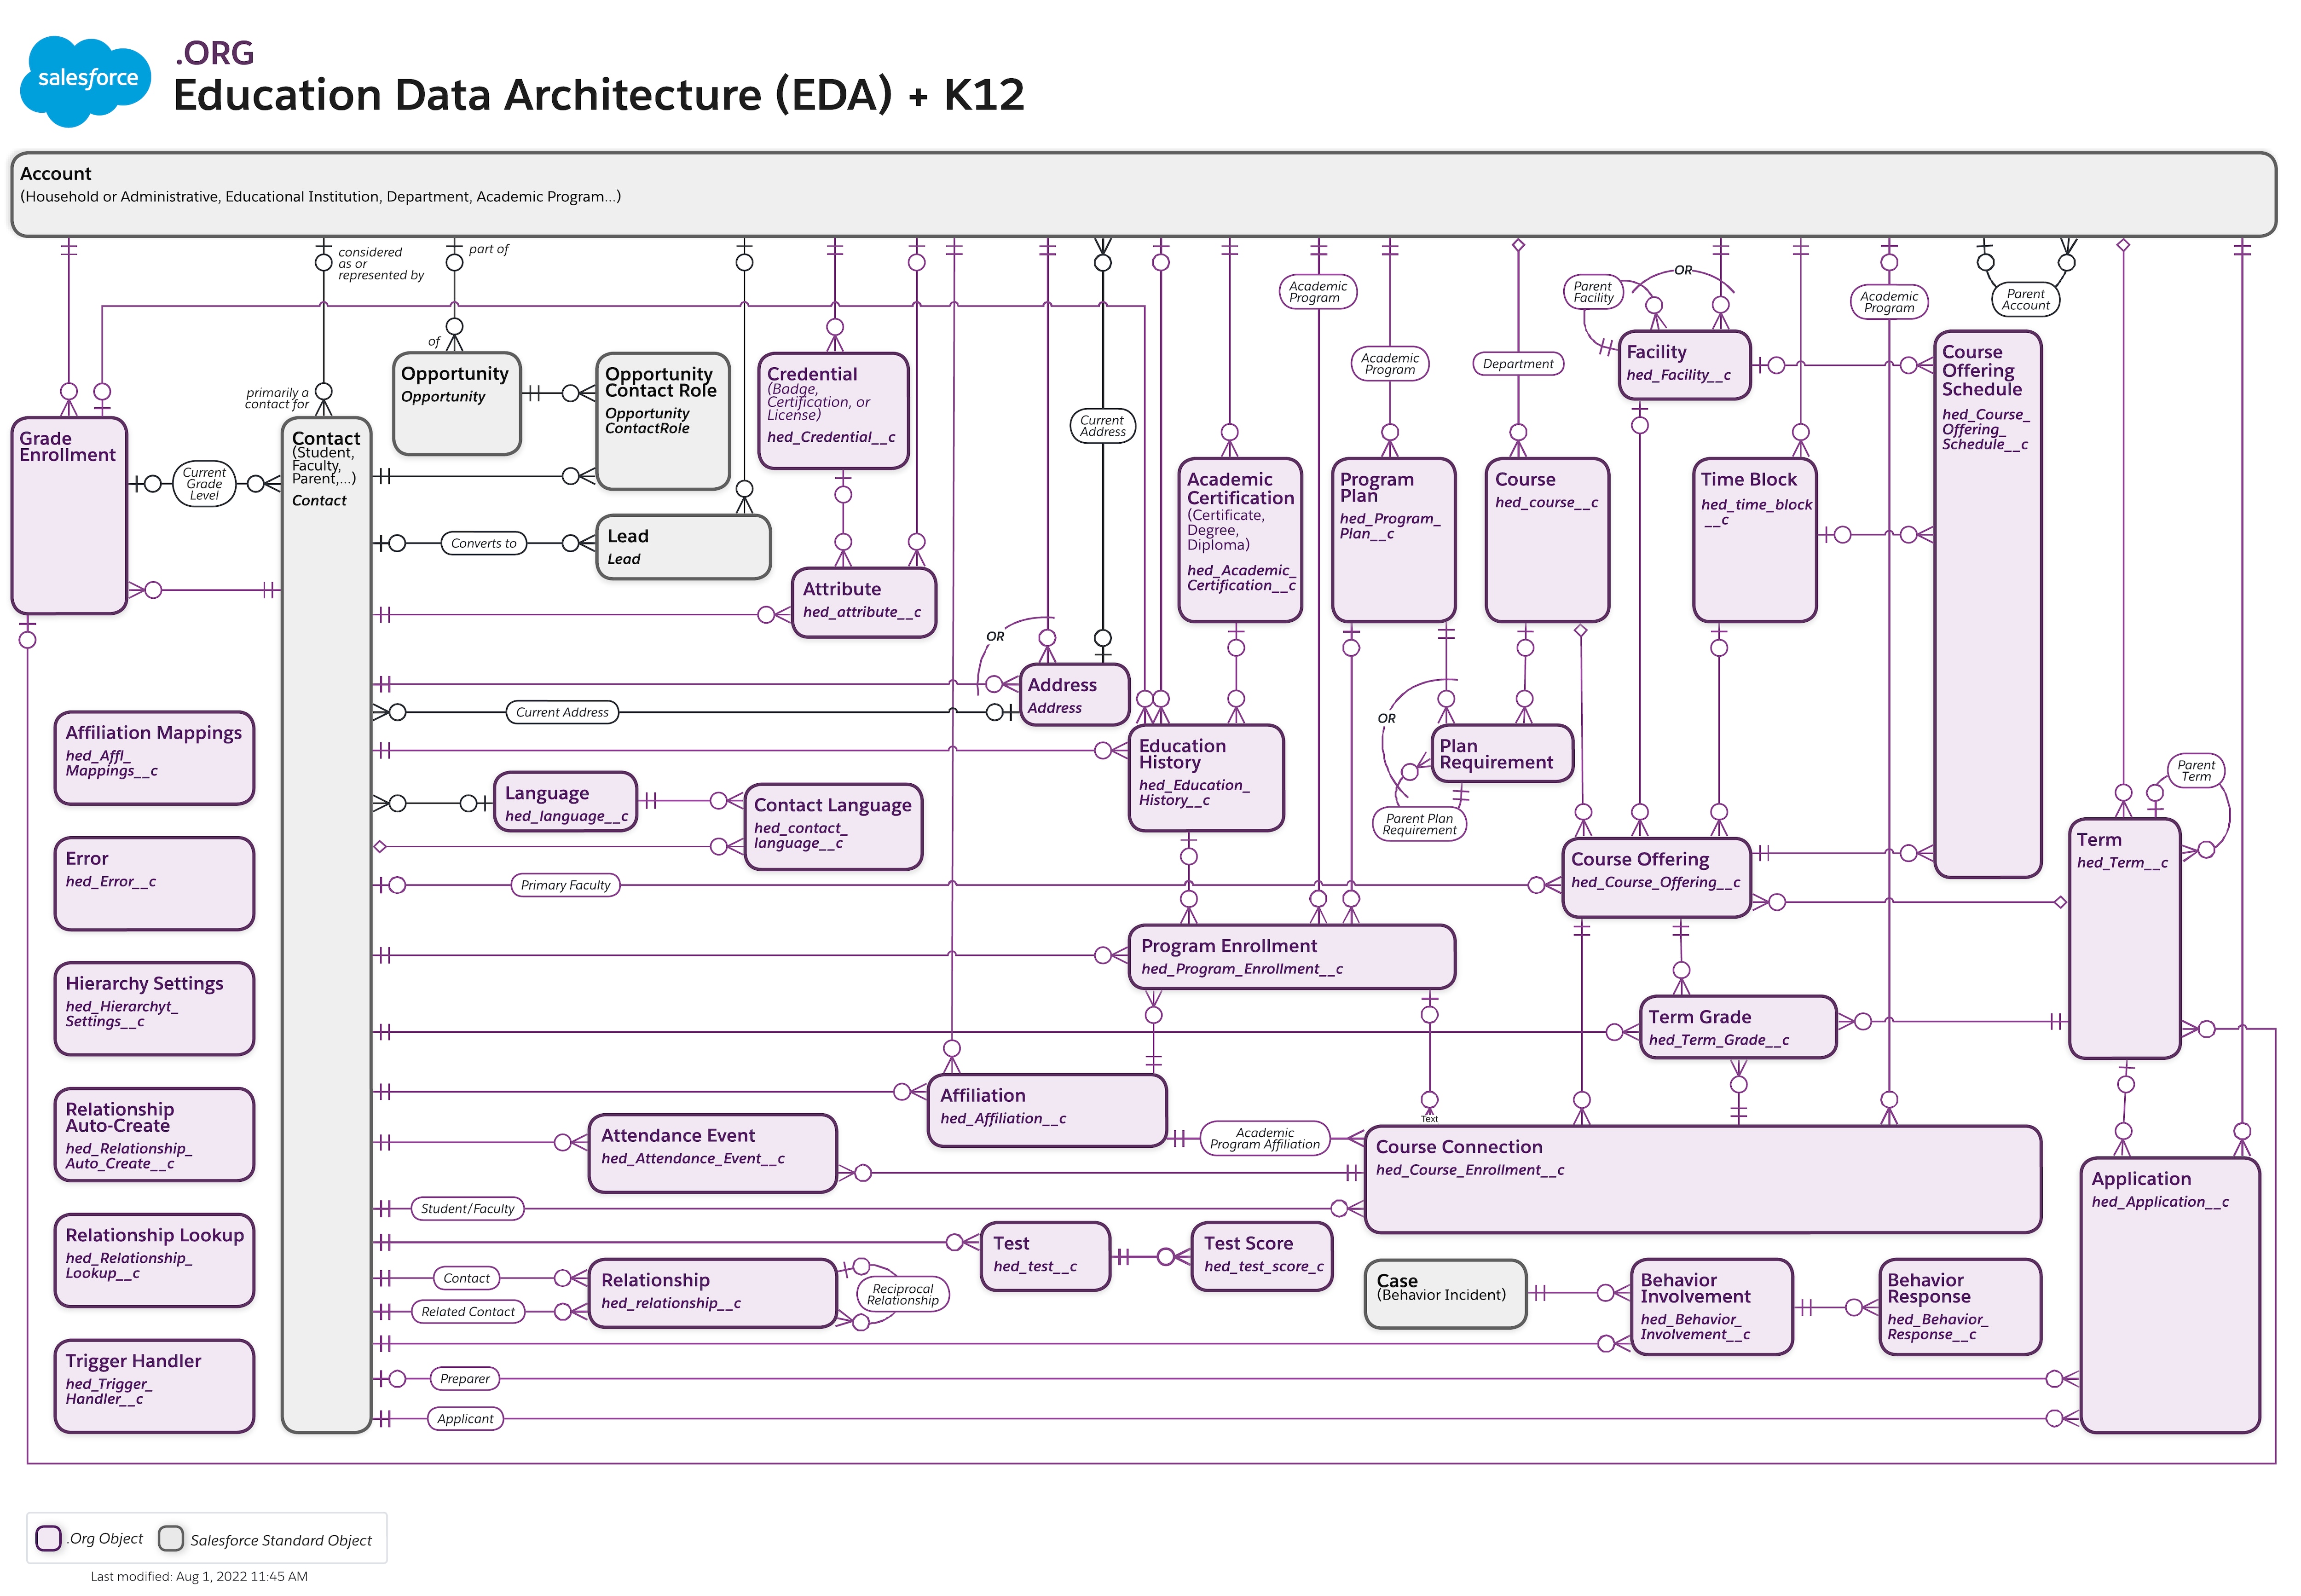This screenshot has width=2301, height=1596.
Task: Click the Last modified timestamp text
Action: tap(199, 1577)
